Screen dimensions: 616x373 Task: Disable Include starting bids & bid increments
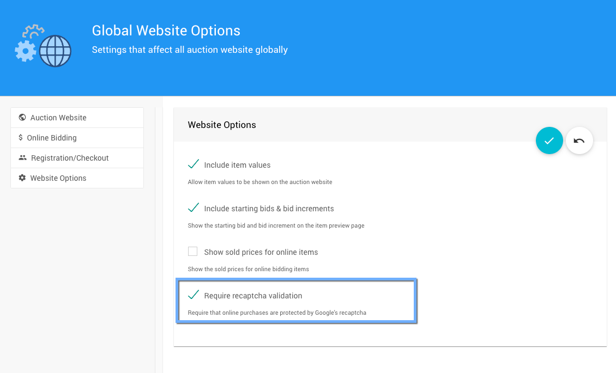193,208
